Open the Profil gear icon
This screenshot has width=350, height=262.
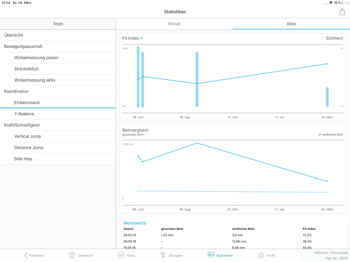click(261, 255)
